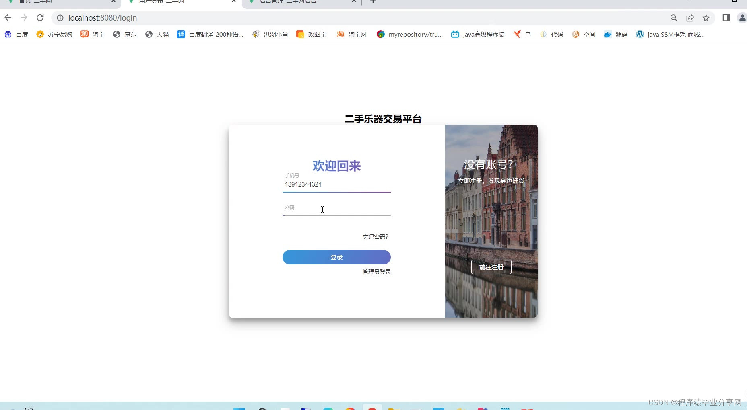The image size is (747, 410).
Task: Open the 淘宝网 bookmark
Action: tap(352, 34)
